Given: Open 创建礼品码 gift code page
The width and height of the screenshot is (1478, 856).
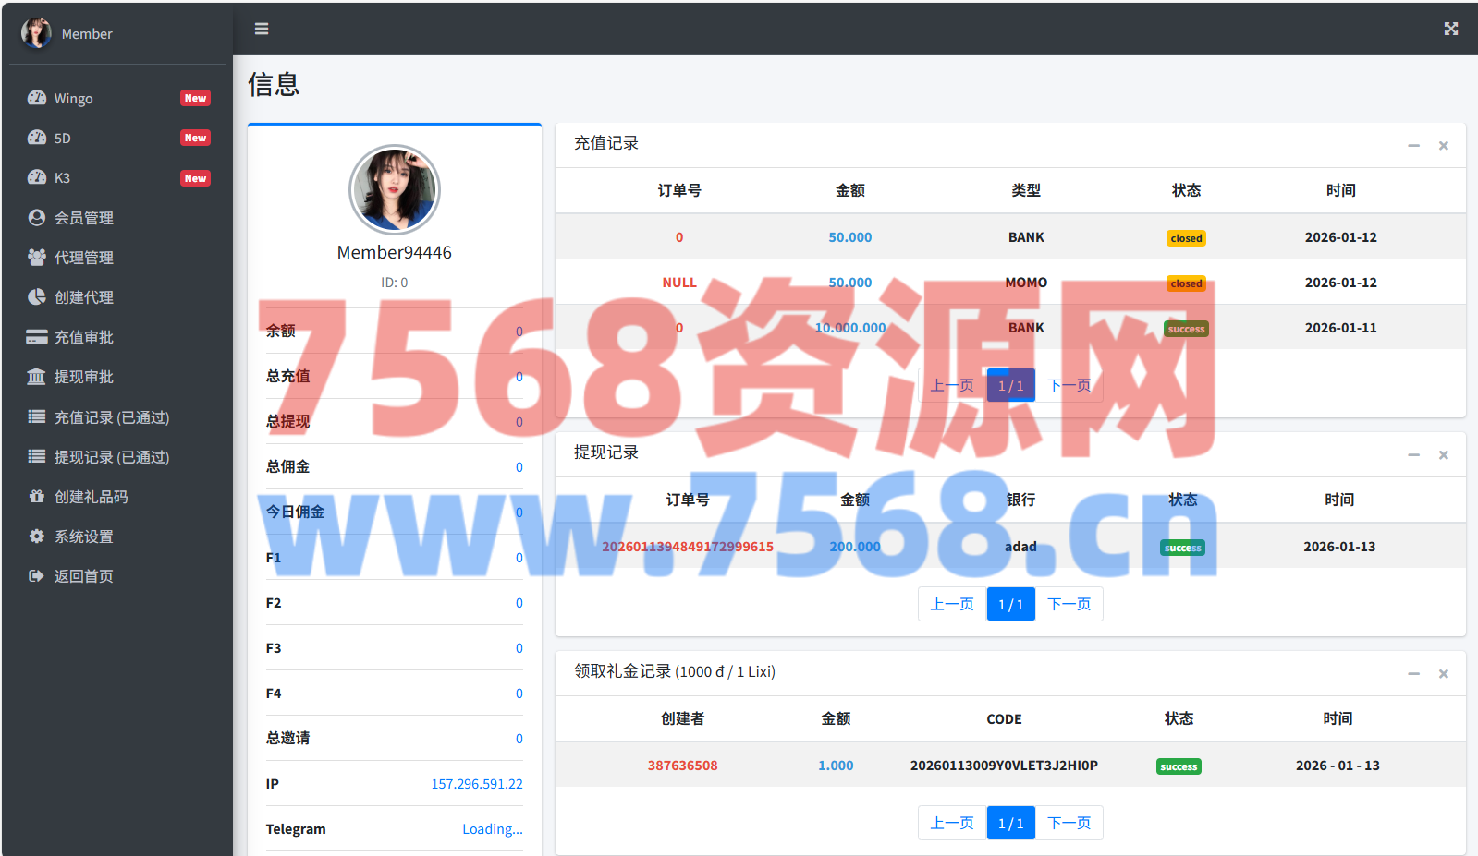Looking at the screenshot, I should (x=91, y=497).
